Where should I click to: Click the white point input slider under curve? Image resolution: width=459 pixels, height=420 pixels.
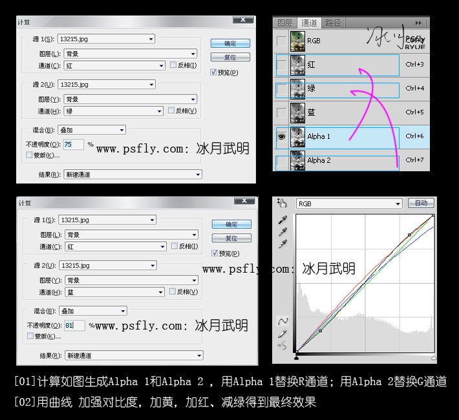click(x=434, y=358)
